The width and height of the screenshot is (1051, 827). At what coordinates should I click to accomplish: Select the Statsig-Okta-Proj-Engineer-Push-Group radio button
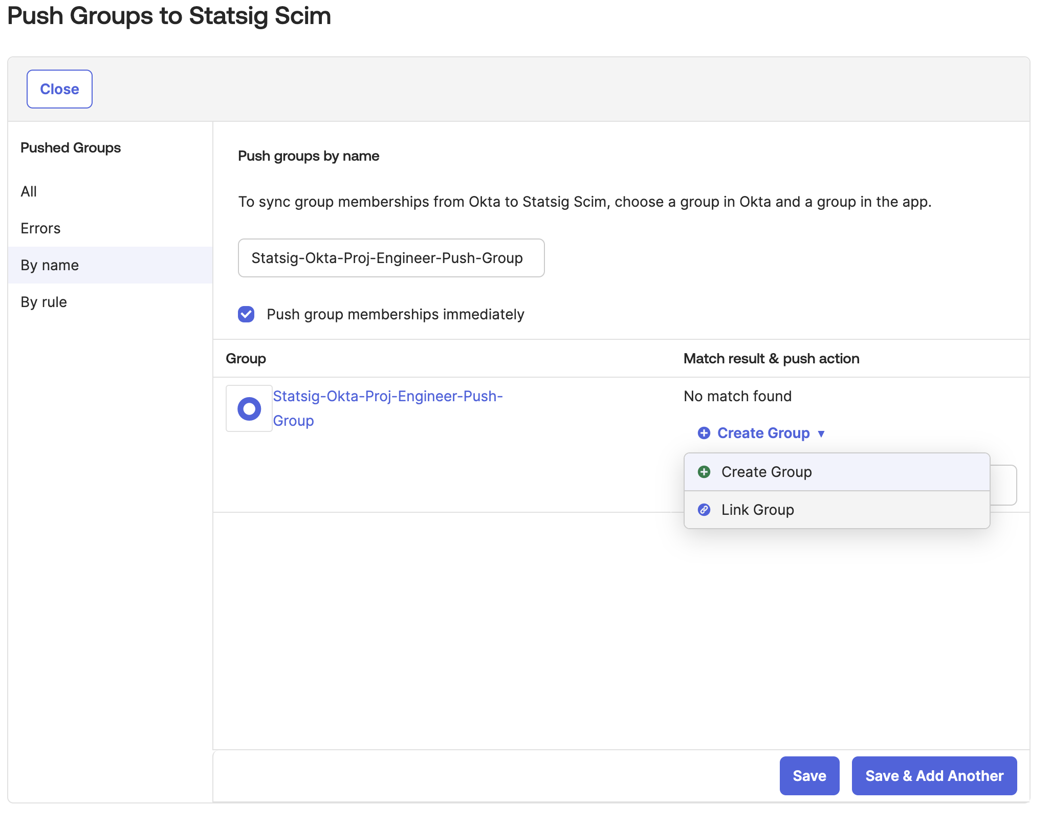click(249, 408)
